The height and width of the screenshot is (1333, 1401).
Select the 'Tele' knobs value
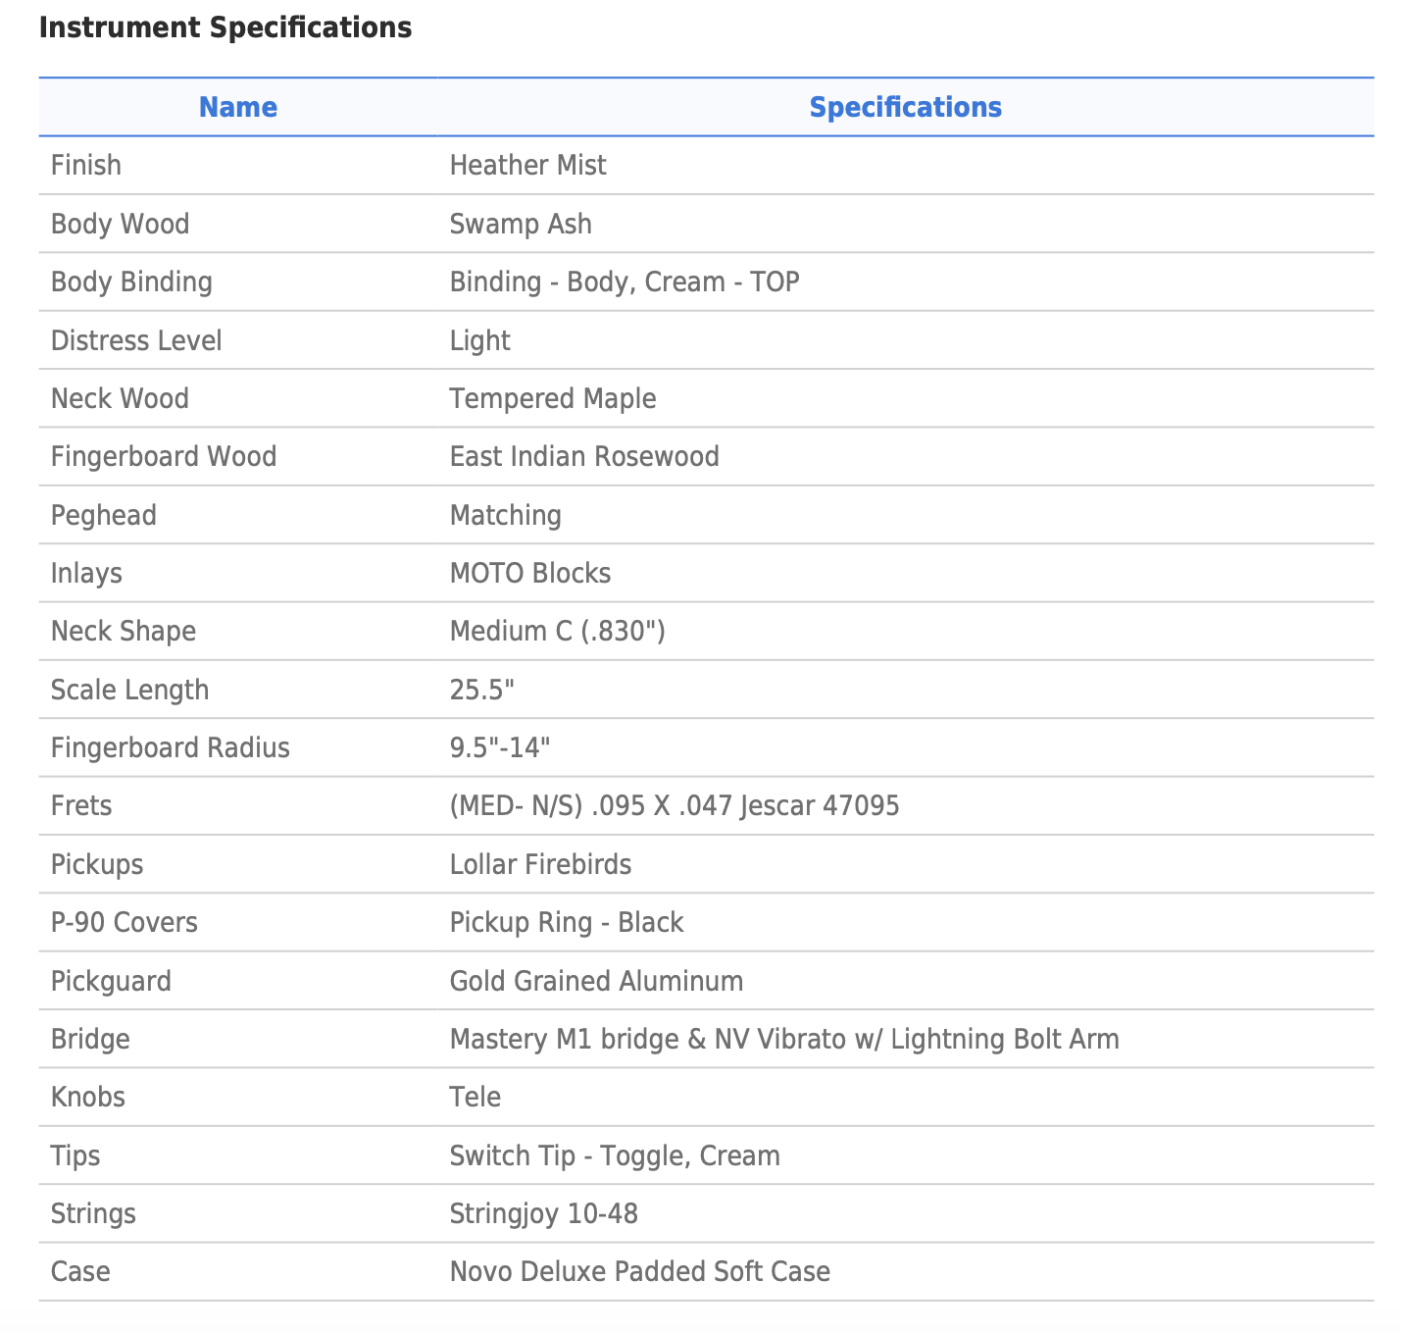pos(475,1097)
